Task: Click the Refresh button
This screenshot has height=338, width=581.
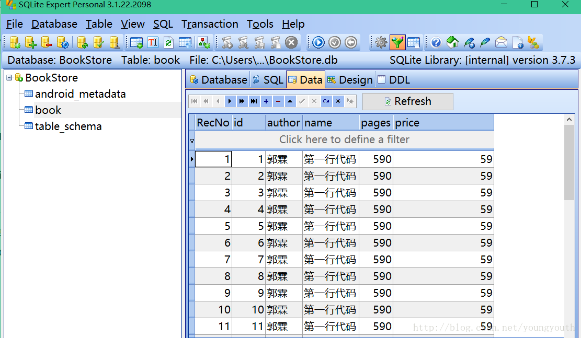Action: click(x=407, y=101)
